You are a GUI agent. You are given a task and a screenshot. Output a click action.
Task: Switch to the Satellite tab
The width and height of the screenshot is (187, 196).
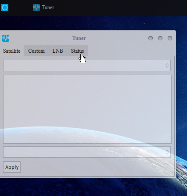[12, 51]
